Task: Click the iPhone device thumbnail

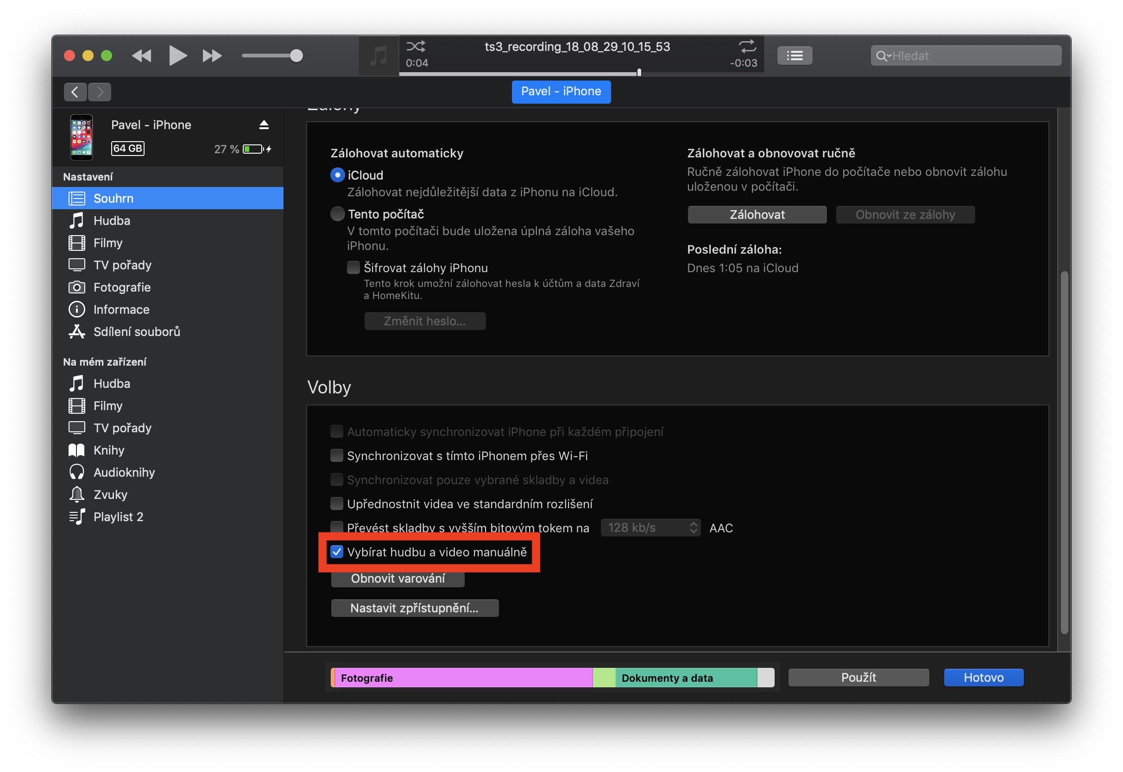Action: tap(82, 137)
